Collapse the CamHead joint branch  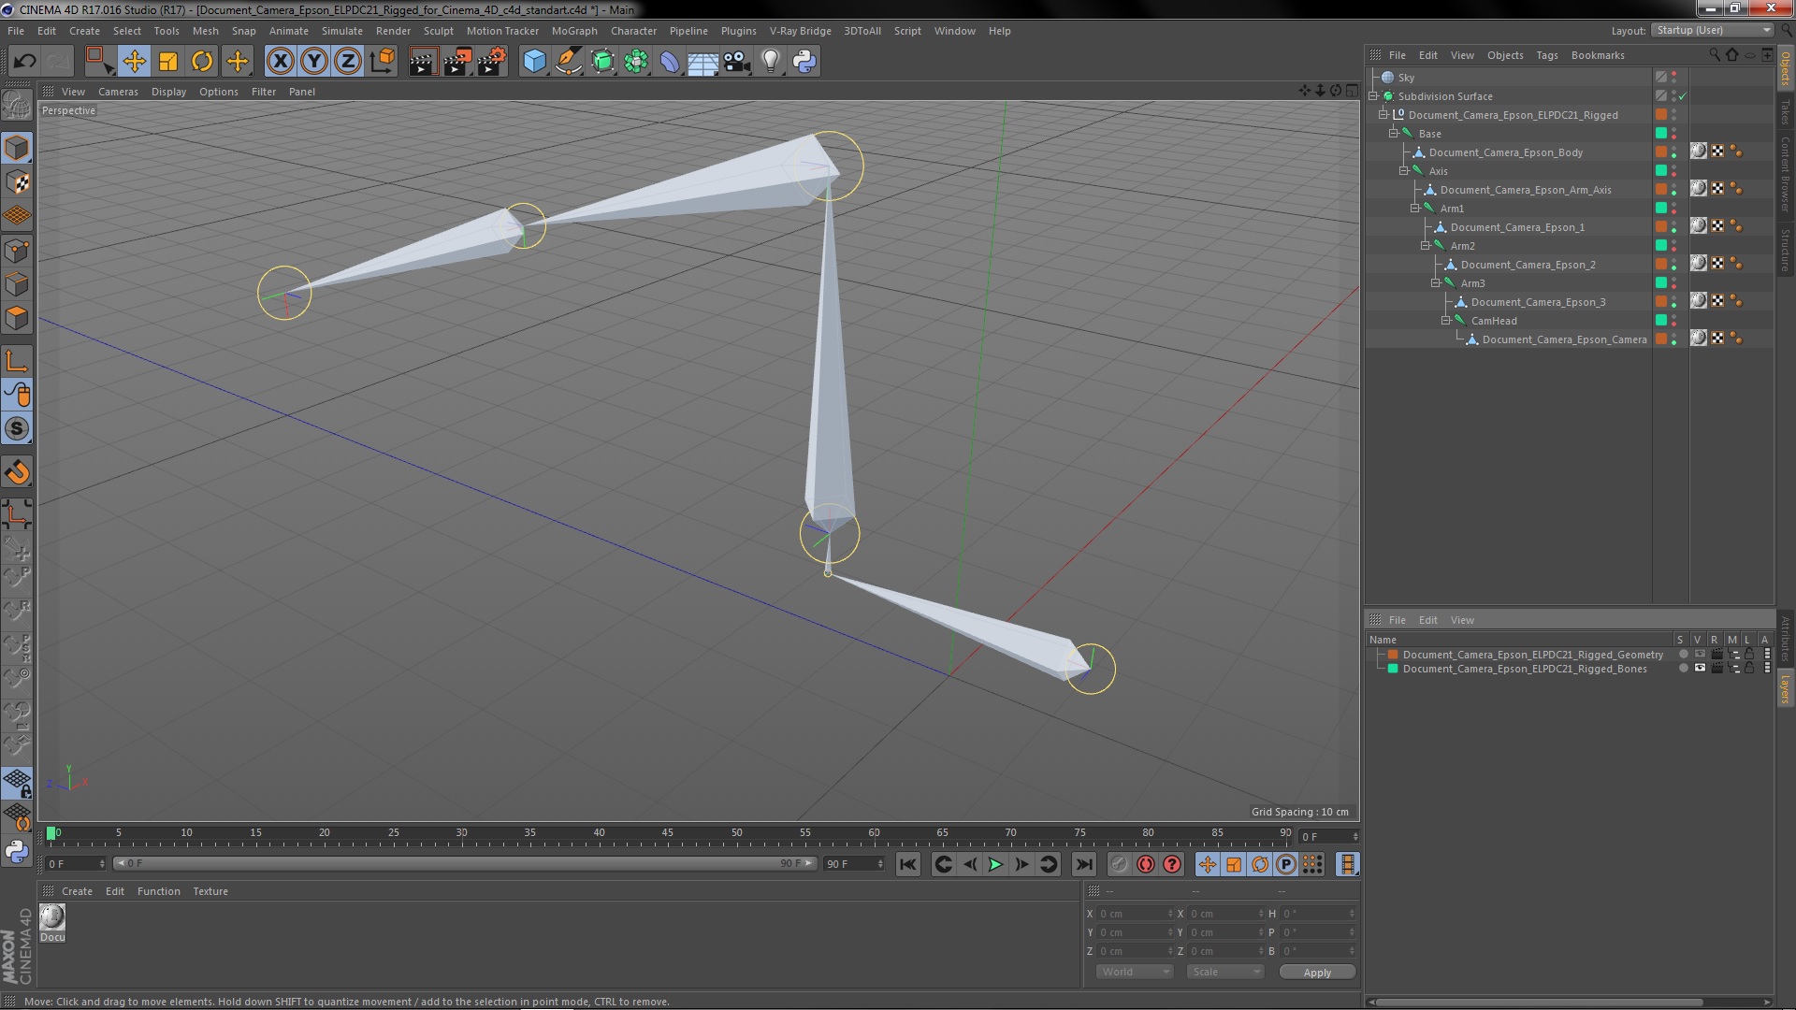tap(1446, 321)
